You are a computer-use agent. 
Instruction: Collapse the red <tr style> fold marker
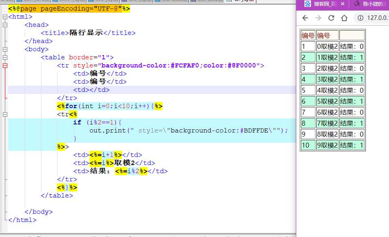click(5, 65)
